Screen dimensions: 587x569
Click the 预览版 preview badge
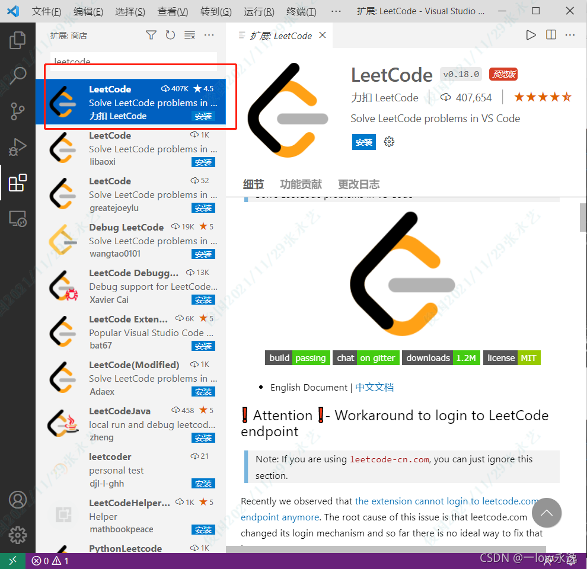503,74
